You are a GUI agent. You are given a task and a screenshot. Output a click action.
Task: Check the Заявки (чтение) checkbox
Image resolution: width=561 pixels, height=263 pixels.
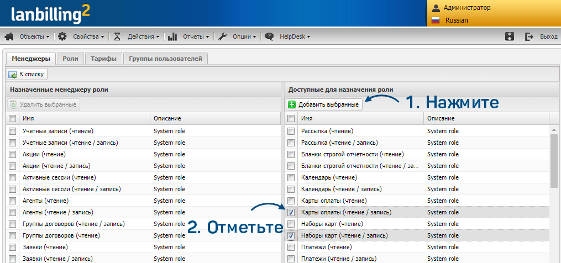click(x=13, y=248)
